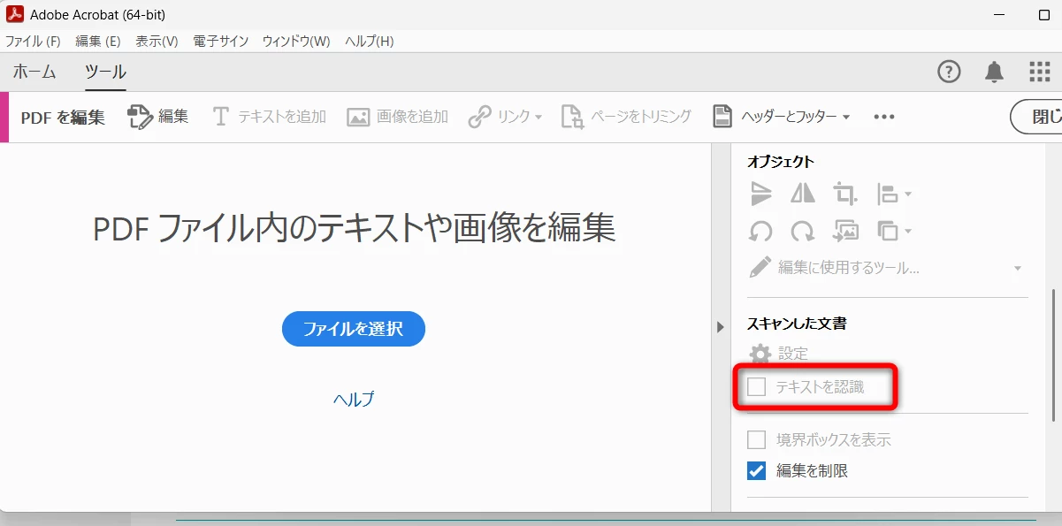The image size is (1062, 526).
Task: Click the PDF を編集 toolbar label
Action: [x=63, y=118]
